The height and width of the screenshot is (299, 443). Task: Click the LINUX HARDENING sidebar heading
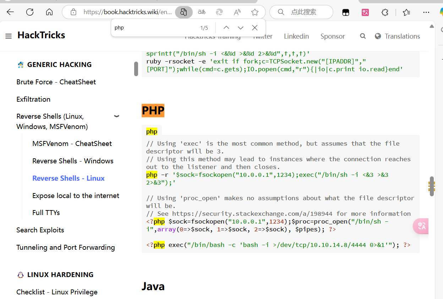tap(60, 275)
